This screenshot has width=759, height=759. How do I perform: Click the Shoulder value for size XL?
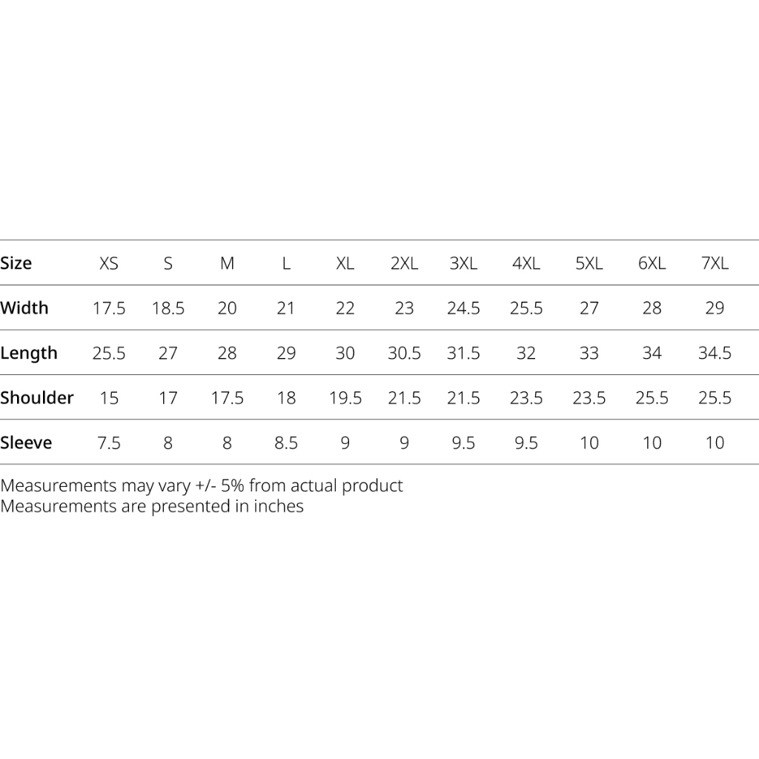click(345, 398)
